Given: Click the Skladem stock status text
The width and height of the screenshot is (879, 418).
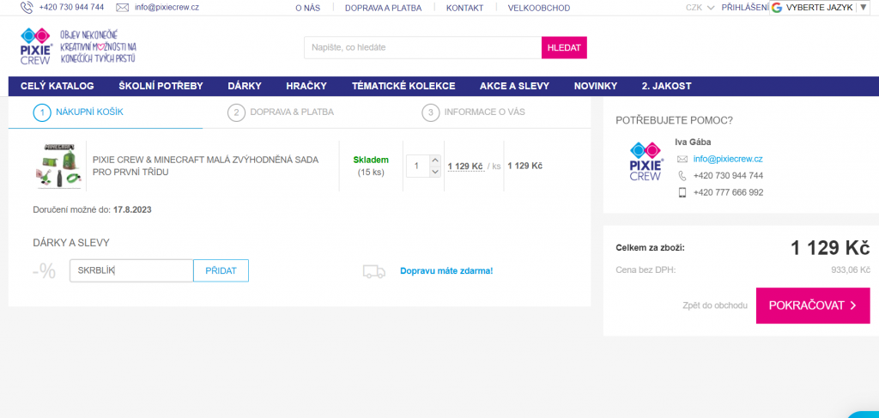Looking at the screenshot, I should pos(371,161).
